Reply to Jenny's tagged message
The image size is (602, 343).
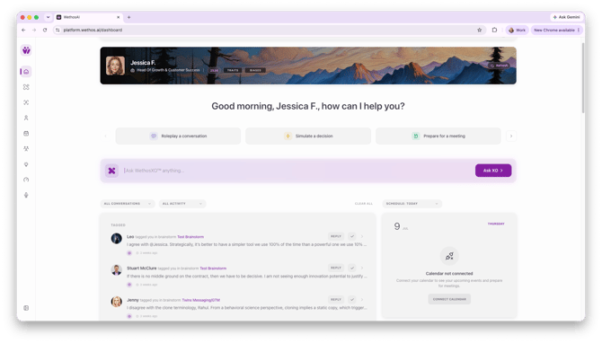[x=336, y=299]
